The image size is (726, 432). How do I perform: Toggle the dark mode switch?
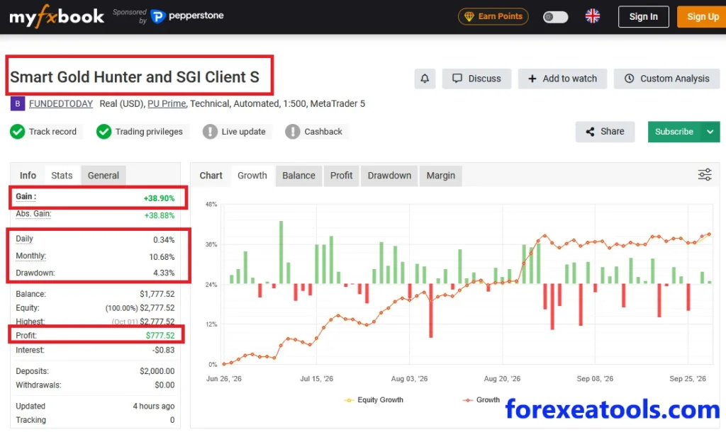(x=555, y=17)
